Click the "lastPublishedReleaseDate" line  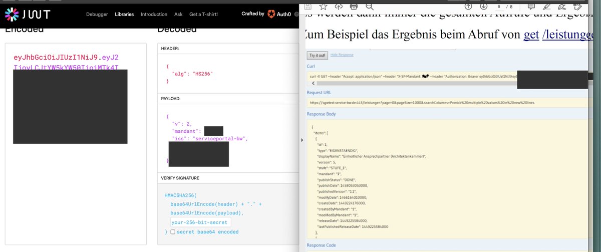coord(353,226)
